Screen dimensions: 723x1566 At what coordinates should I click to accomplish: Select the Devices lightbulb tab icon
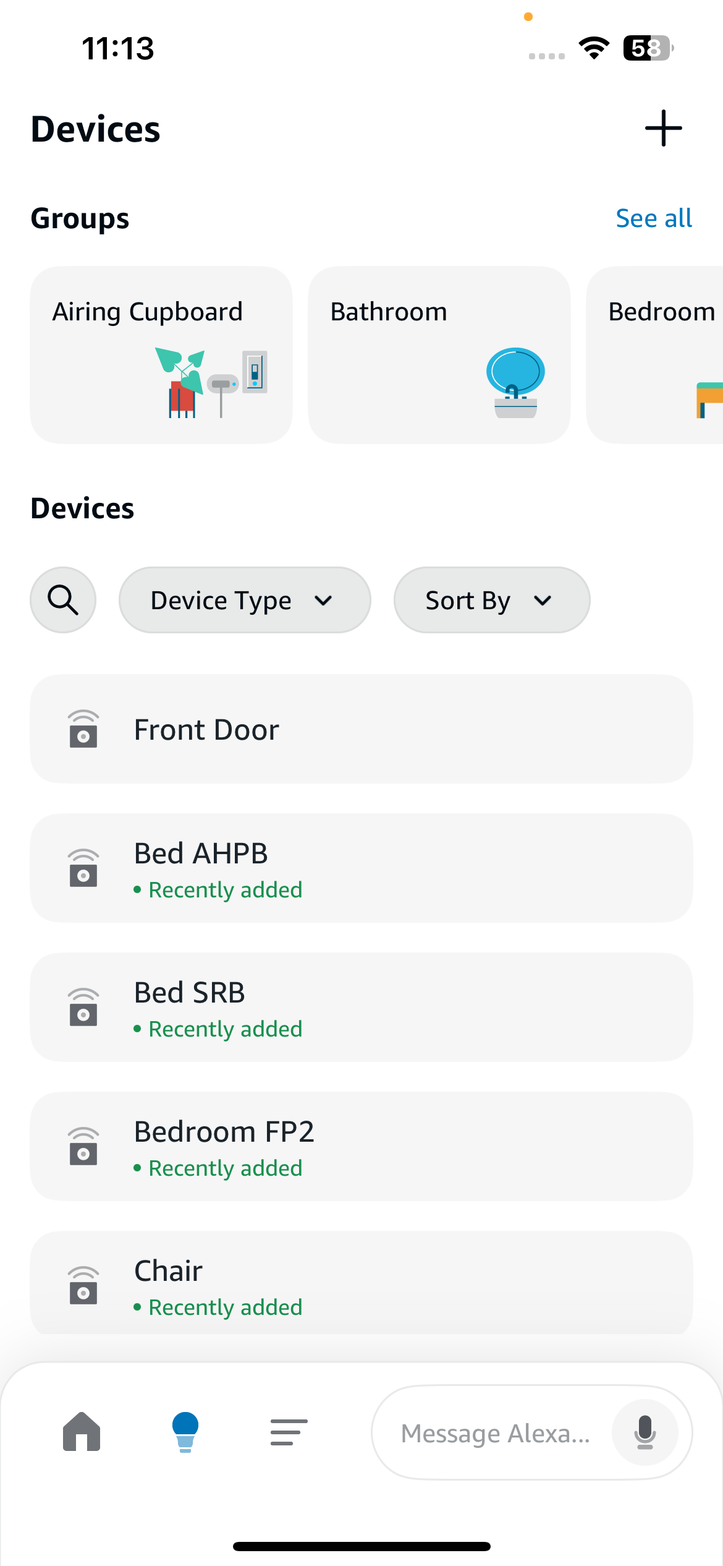[x=185, y=1432]
